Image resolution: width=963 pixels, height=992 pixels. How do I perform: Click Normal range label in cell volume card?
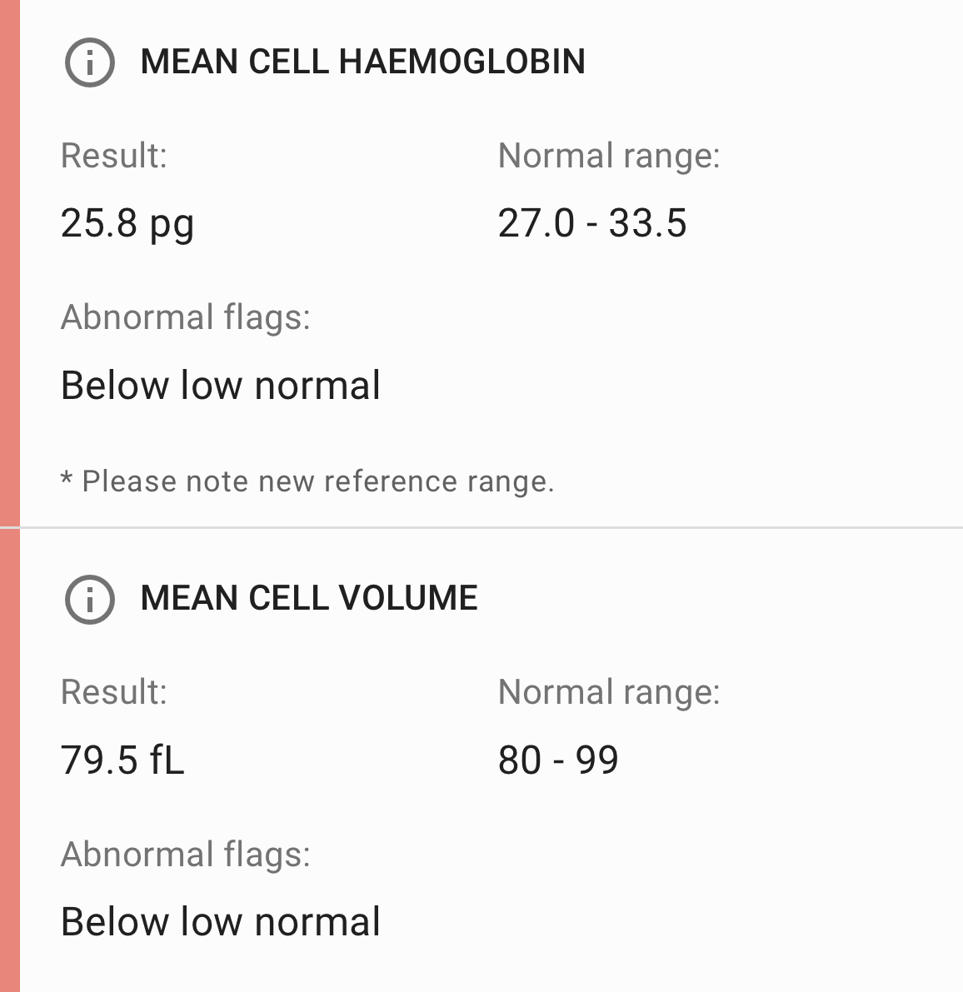click(609, 693)
